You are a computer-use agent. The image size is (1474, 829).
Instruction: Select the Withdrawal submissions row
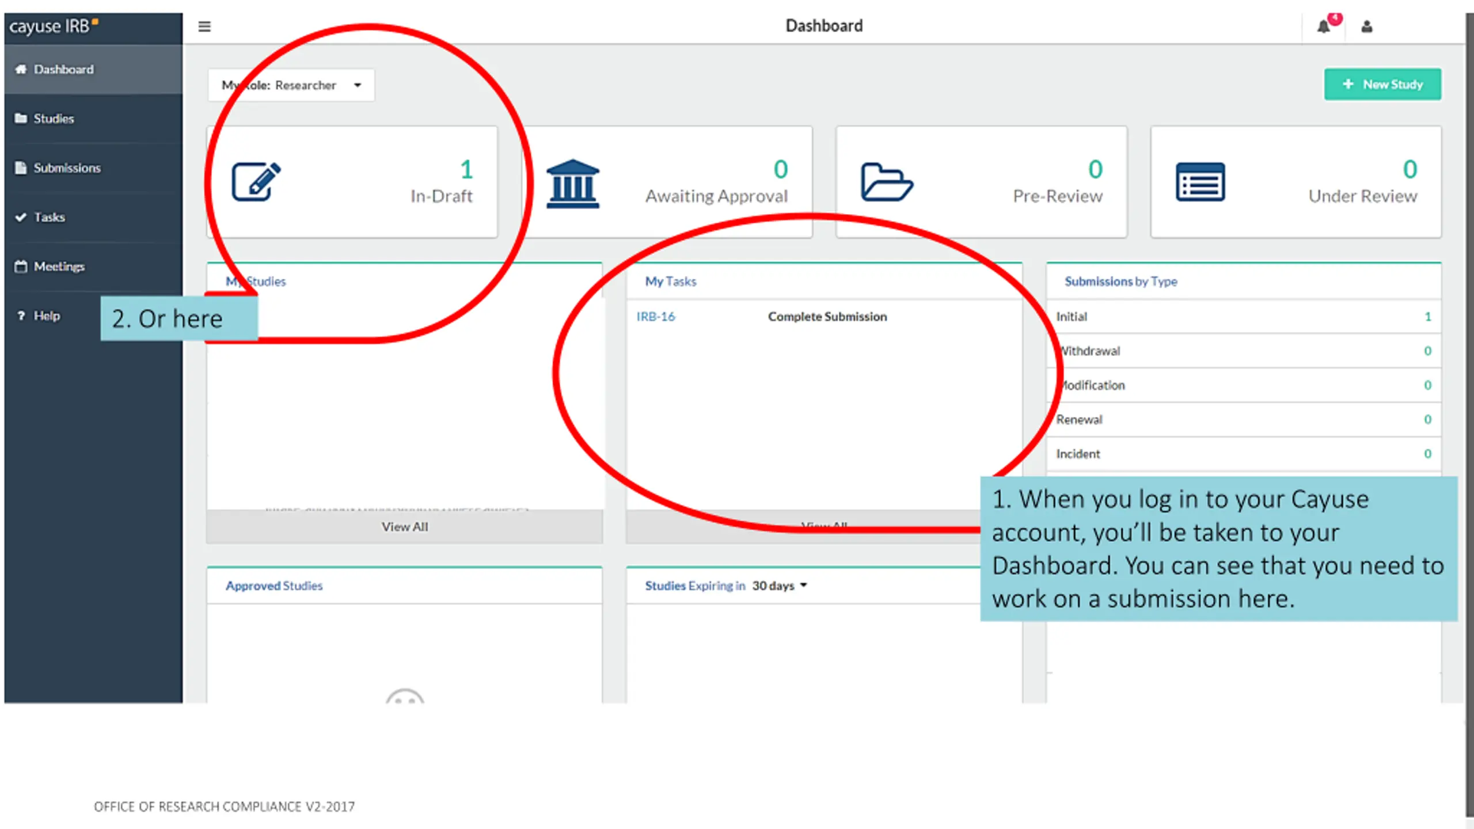(x=1244, y=351)
